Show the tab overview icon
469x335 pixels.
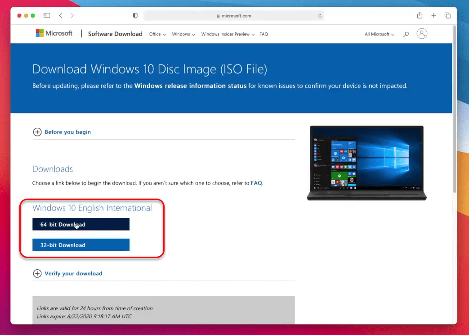click(447, 16)
